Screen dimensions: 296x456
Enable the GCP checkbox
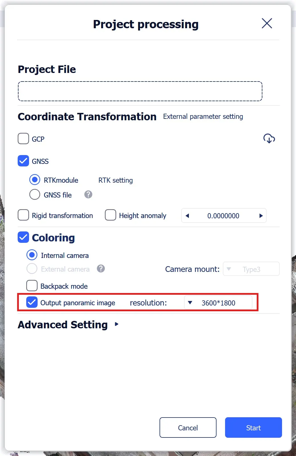click(x=23, y=139)
